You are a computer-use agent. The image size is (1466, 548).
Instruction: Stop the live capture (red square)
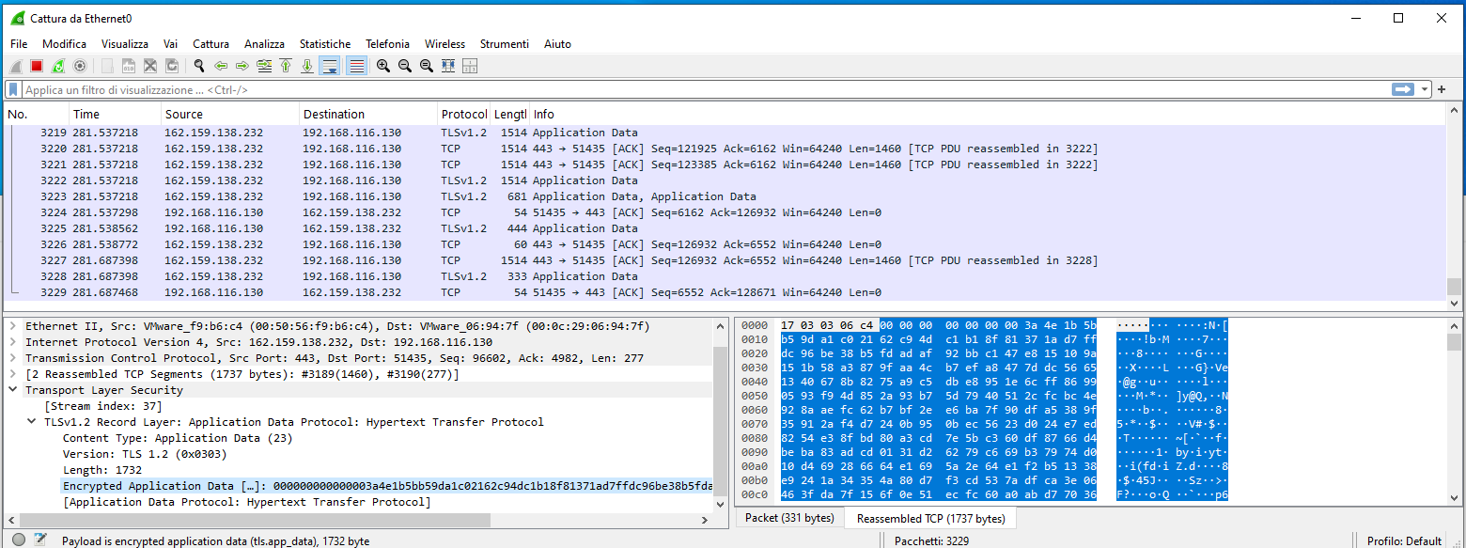35,66
